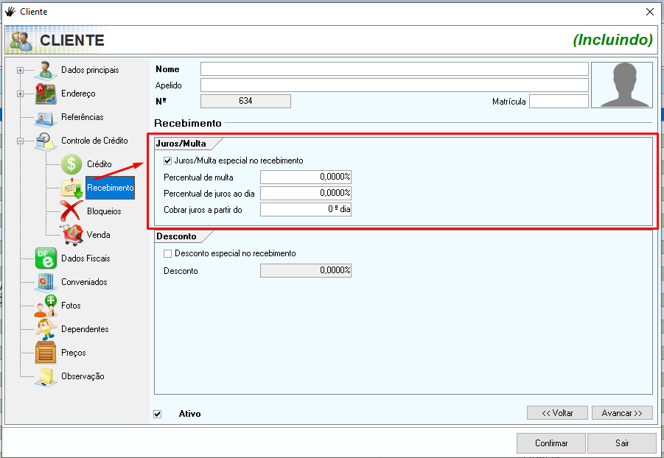Open the Fotos icon in sidebar

46,306
